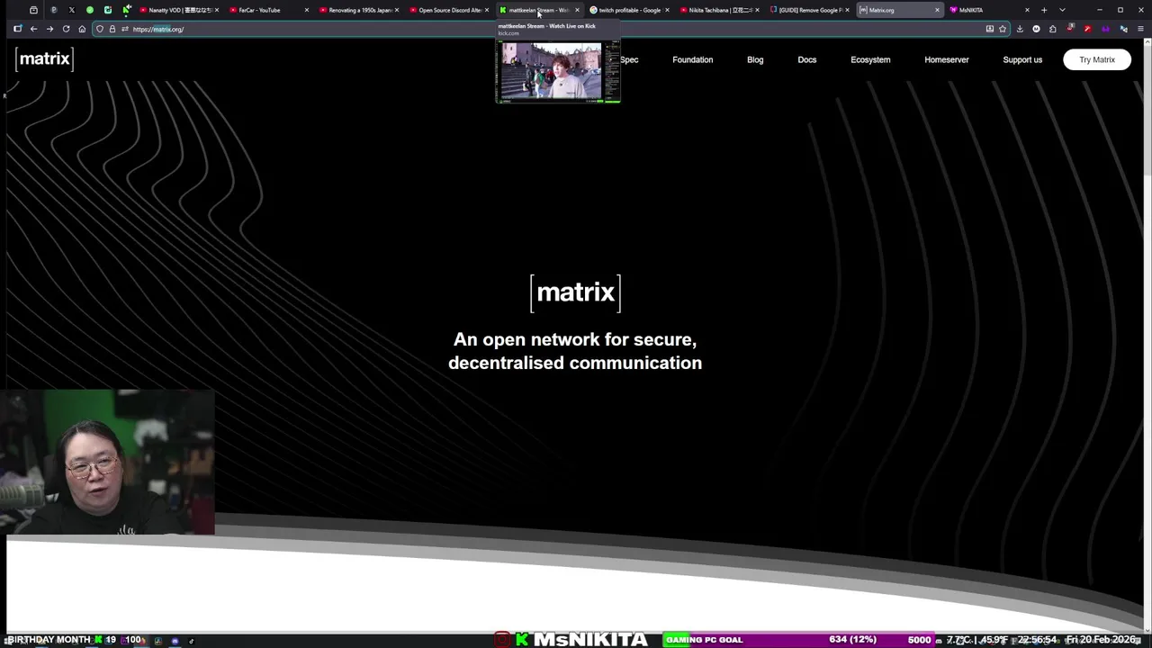Click the browser home icon
The image size is (1152, 648).
[82, 29]
